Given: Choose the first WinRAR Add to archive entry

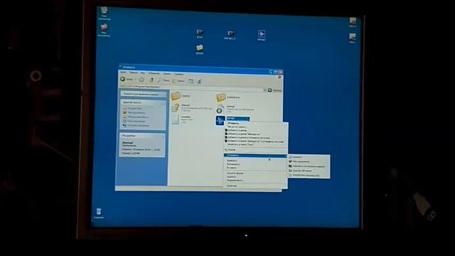Looking at the screenshot, I should click(x=237, y=131).
